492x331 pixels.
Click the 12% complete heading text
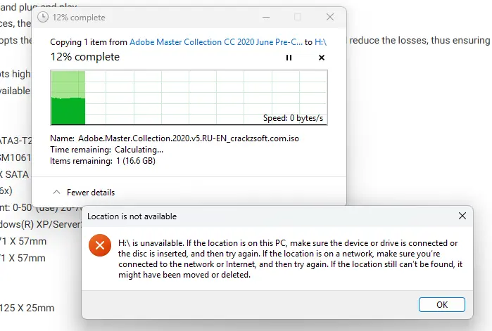pos(85,57)
